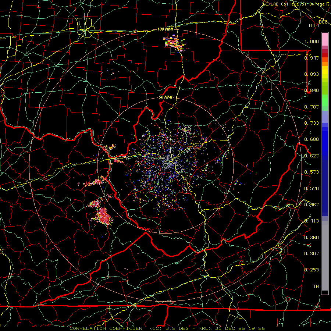
Task: Click the 0.733 legend value
Action: 312,123
